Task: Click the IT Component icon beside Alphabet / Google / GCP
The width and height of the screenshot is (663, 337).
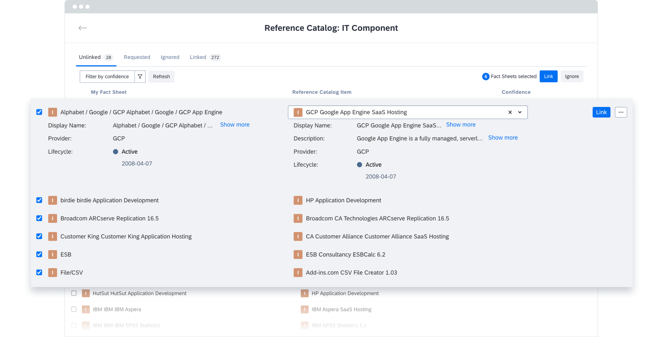Action: (52, 112)
